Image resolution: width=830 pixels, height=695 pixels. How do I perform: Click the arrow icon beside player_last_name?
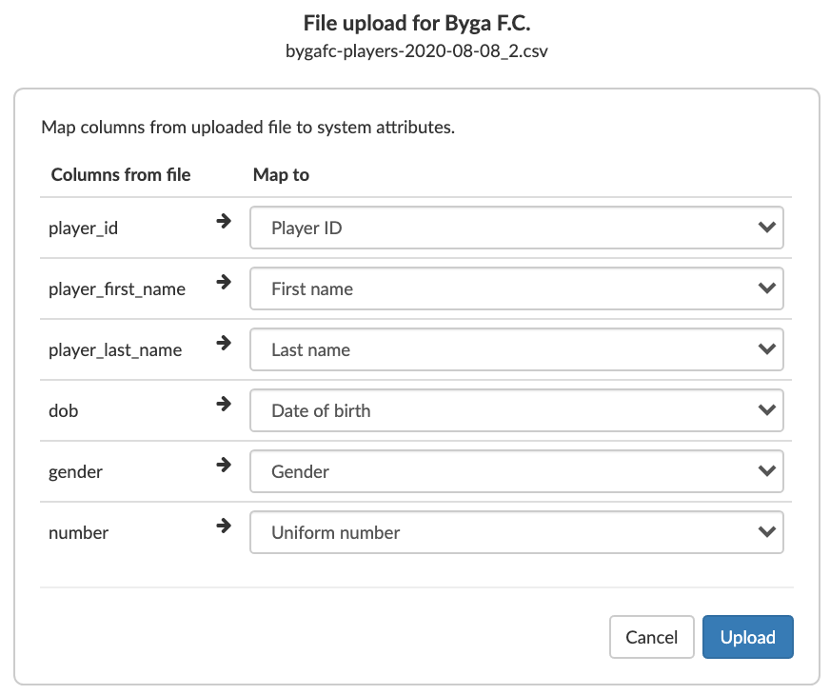[x=224, y=343]
